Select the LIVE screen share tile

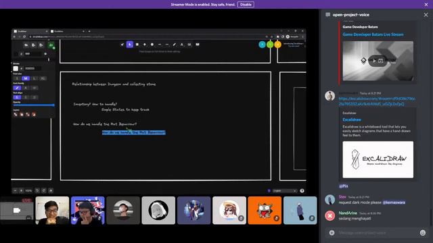17,210
